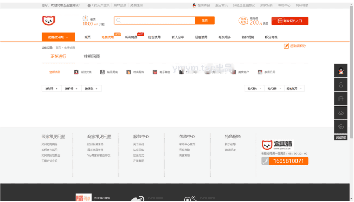Open 新人必中 in the navigation bar
Image resolution: width=354 pixels, height=202 pixels.
pos(178,37)
